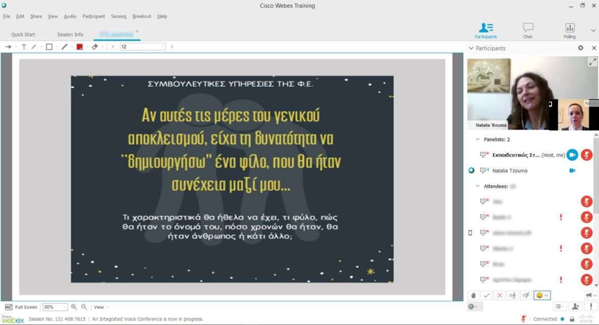Expand the video to full view
Viewport: 599px width, 325px height.
pos(592,62)
